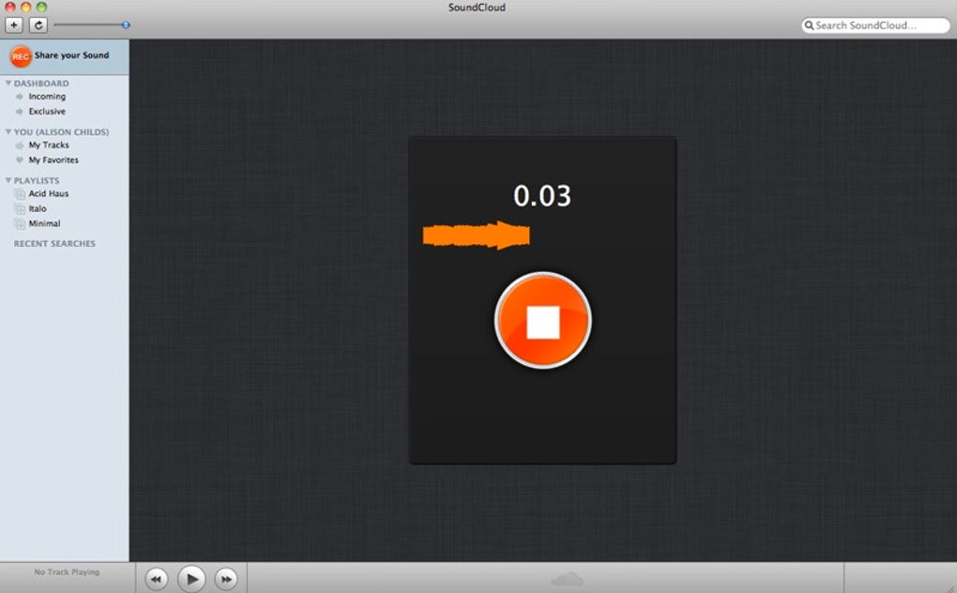Viewport: 957px width, 593px height.
Task: Select the Acid Haus playlist icon
Action: point(21,193)
